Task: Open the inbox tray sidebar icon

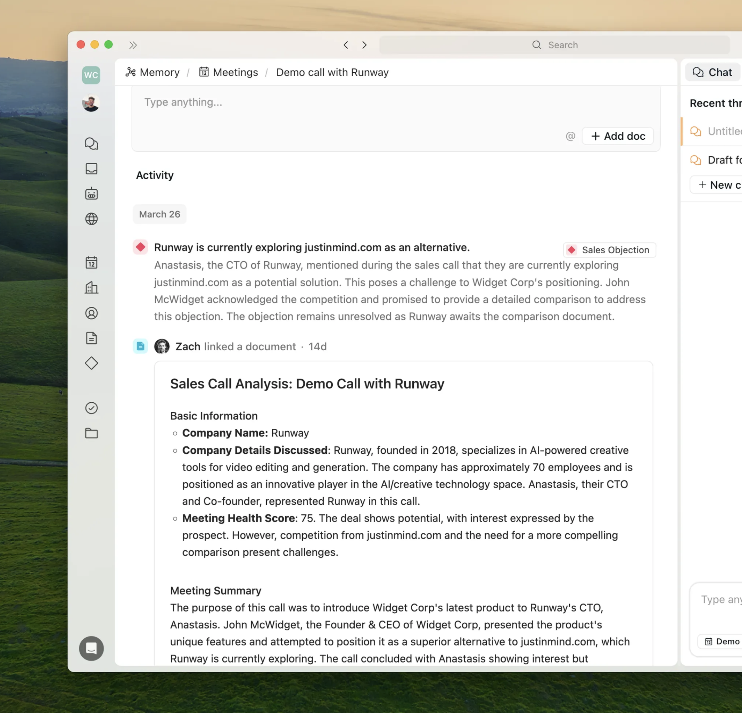Action: click(91, 169)
